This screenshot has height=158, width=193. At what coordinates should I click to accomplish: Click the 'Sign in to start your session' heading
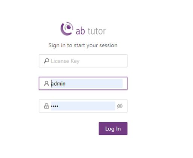coord(83,45)
